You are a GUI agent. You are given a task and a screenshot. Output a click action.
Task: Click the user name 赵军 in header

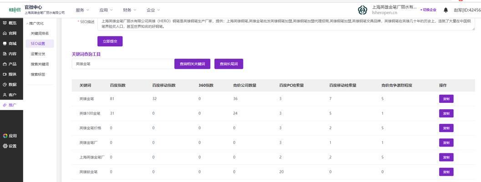467,10
